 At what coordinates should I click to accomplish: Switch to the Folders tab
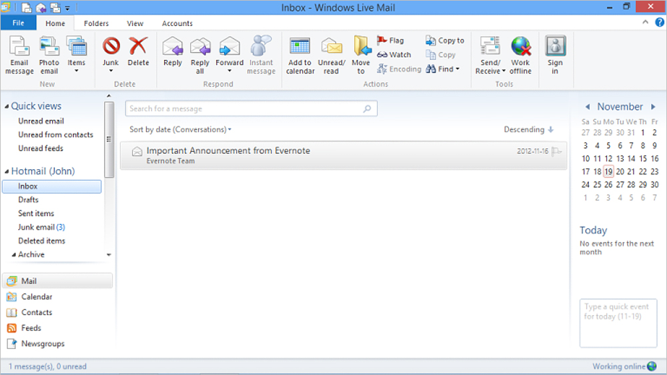[96, 23]
